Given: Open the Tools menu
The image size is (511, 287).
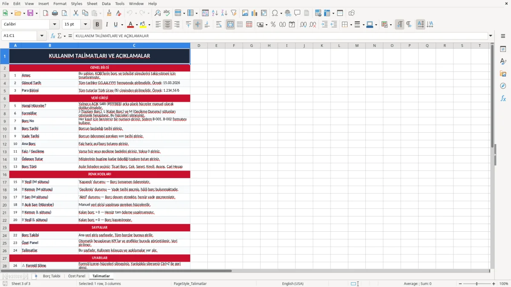Looking at the screenshot, I should [120, 3].
